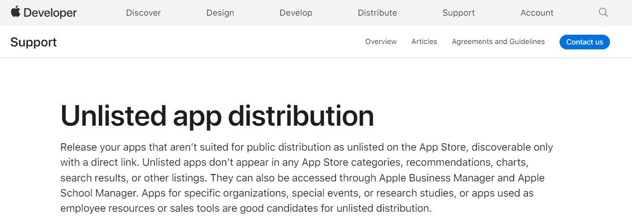Open search with the magnifying glass icon

(603, 13)
